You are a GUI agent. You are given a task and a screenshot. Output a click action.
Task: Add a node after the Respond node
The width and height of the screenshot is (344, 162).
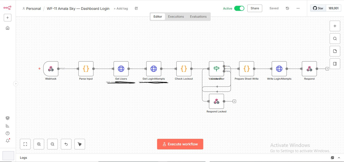tap(327, 69)
